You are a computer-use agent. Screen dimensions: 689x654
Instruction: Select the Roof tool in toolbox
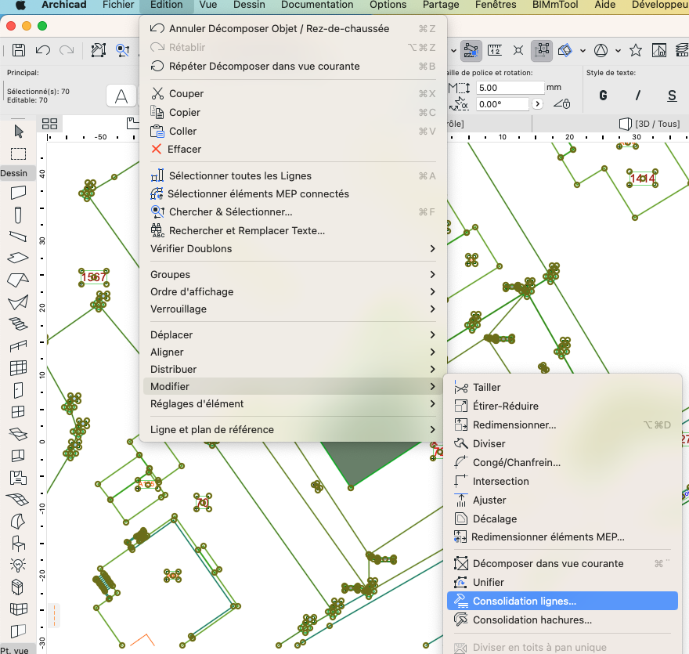(x=18, y=280)
